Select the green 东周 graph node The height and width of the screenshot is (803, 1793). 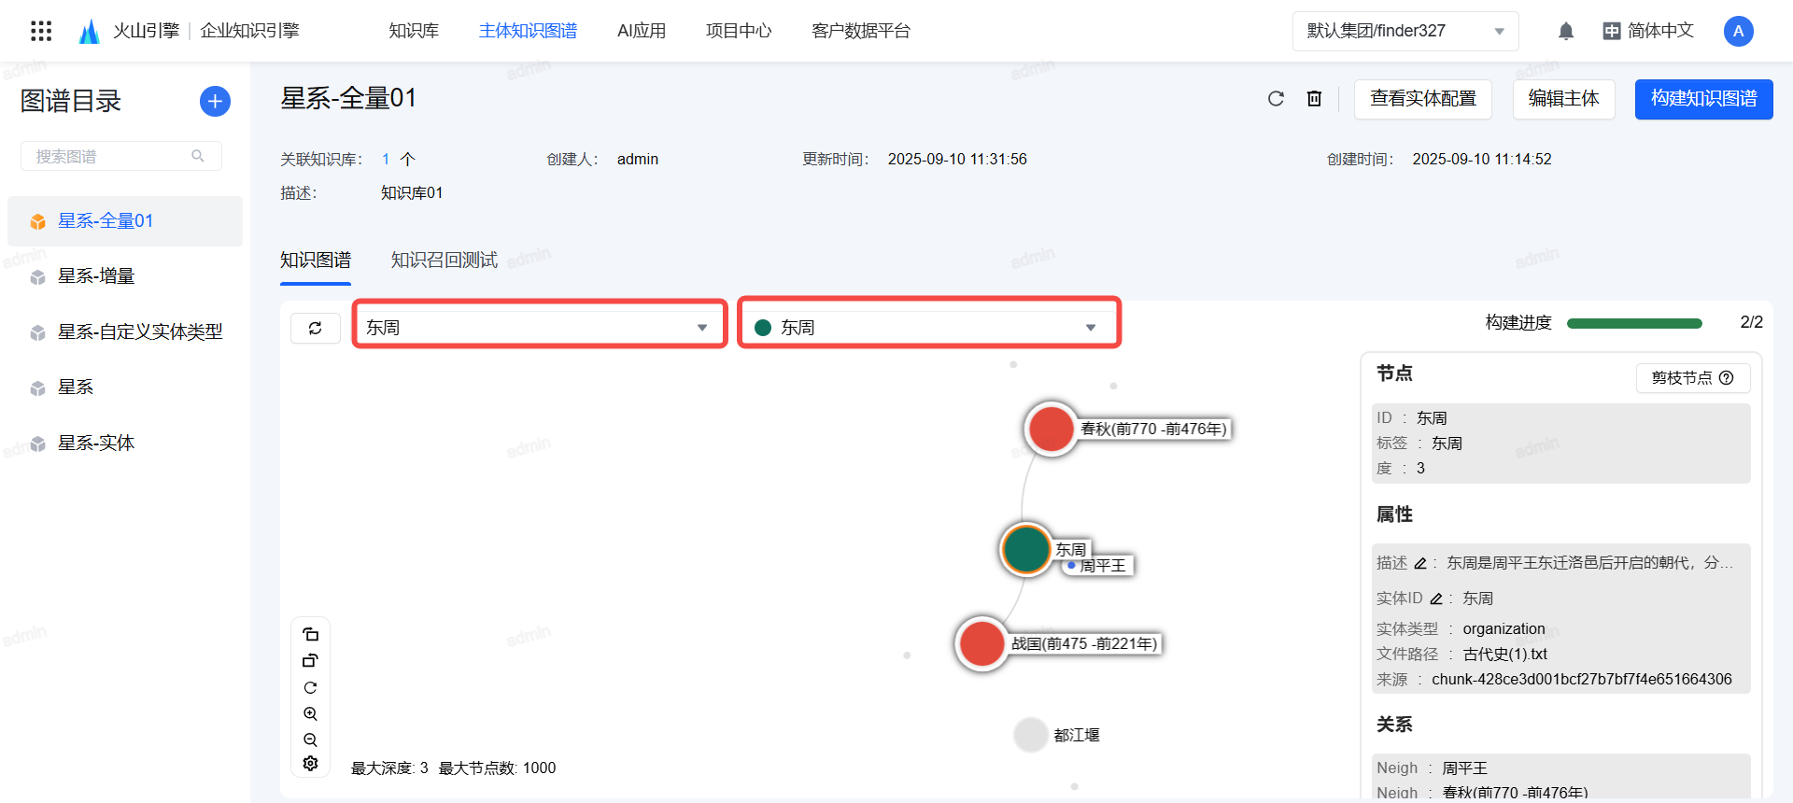coord(1026,549)
